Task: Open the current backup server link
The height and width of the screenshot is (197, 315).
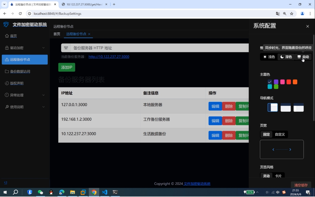Action: [x=109, y=57]
